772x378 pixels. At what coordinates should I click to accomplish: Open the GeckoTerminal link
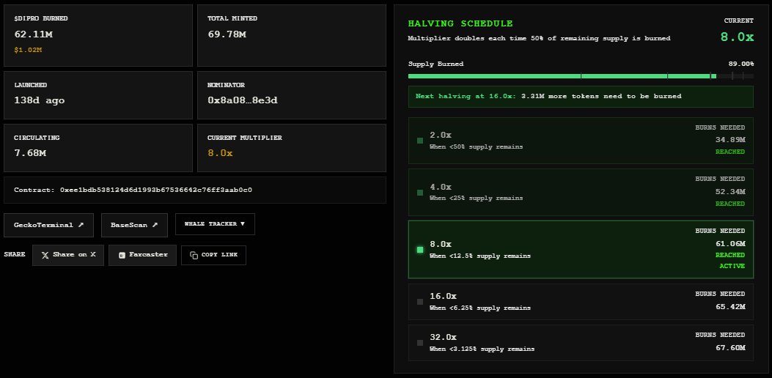click(x=48, y=225)
